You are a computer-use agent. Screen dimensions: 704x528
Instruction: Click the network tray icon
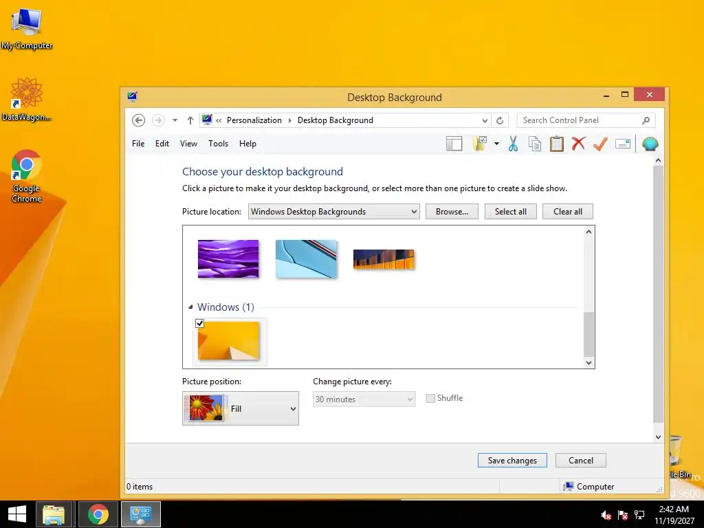coord(639,515)
